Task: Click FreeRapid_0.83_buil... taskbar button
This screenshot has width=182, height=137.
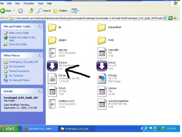Action: (x=77, y=129)
